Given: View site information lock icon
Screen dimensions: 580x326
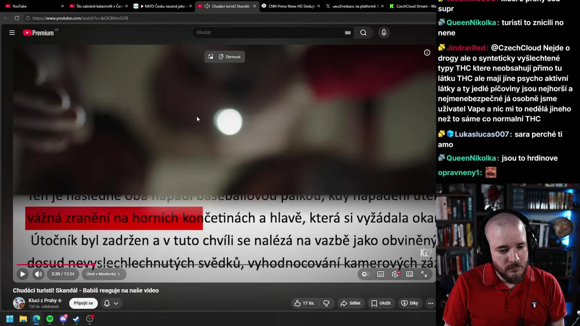Looking at the screenshot, I should (28, 18).
